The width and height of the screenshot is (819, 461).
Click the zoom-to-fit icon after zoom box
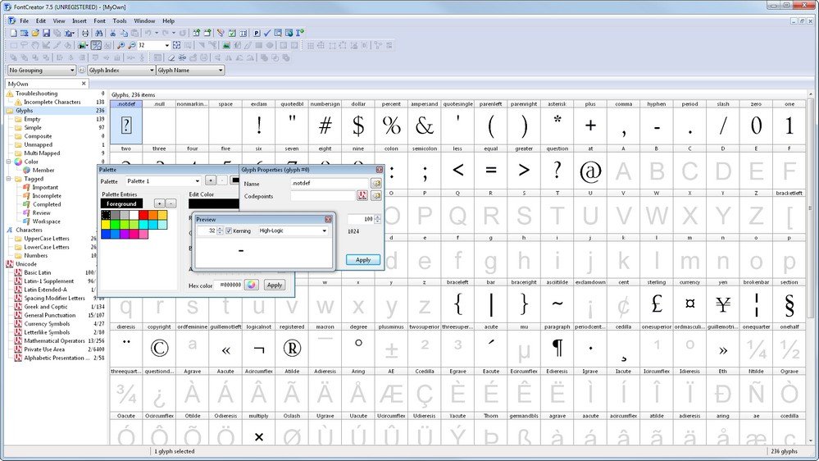click(x=176, y=45)
